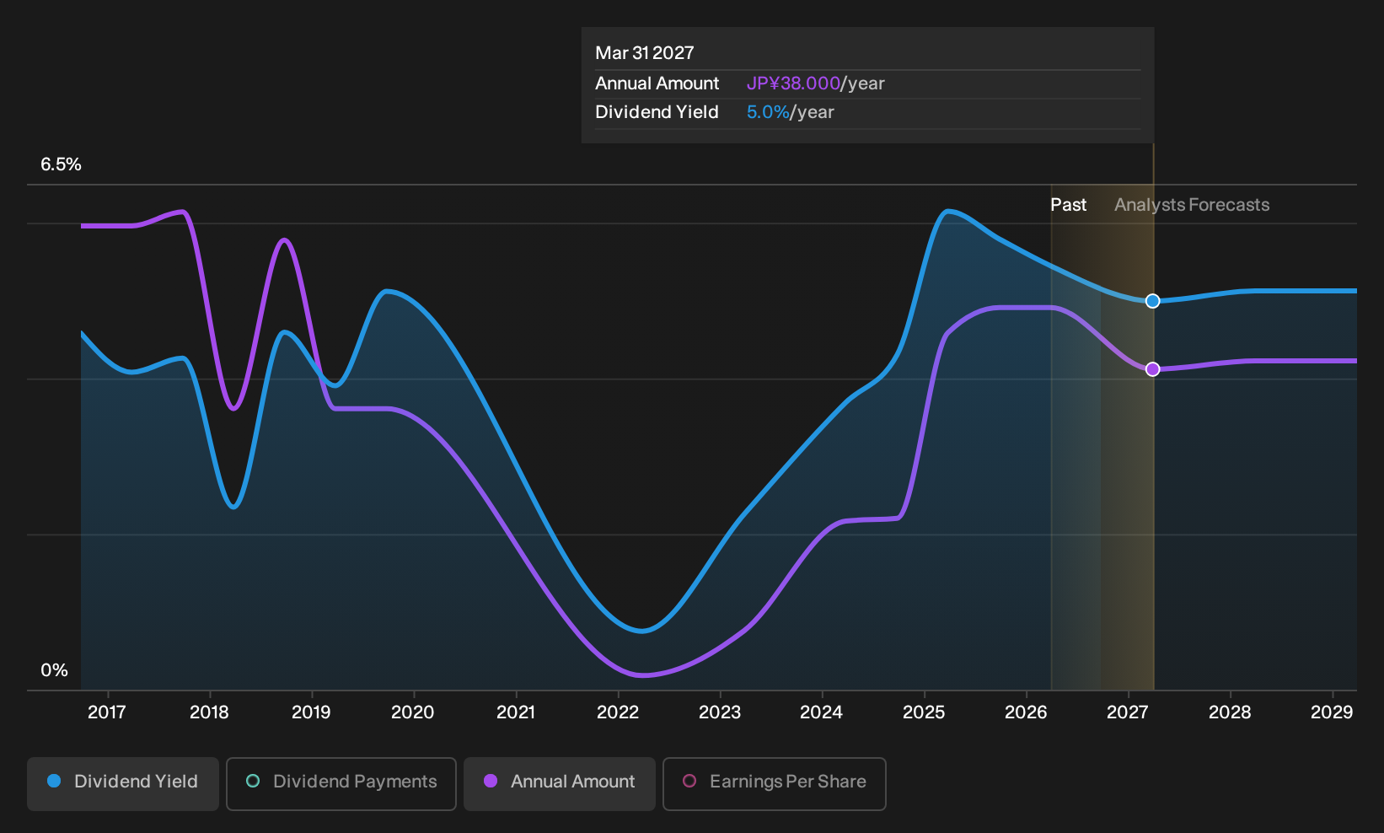1384x833 pixels.
Task: Click the JP¥38.000 annual amount value
Action: 793,83
